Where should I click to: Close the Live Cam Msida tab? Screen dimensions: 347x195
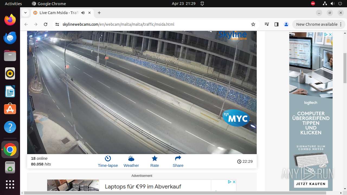[89, 13]
